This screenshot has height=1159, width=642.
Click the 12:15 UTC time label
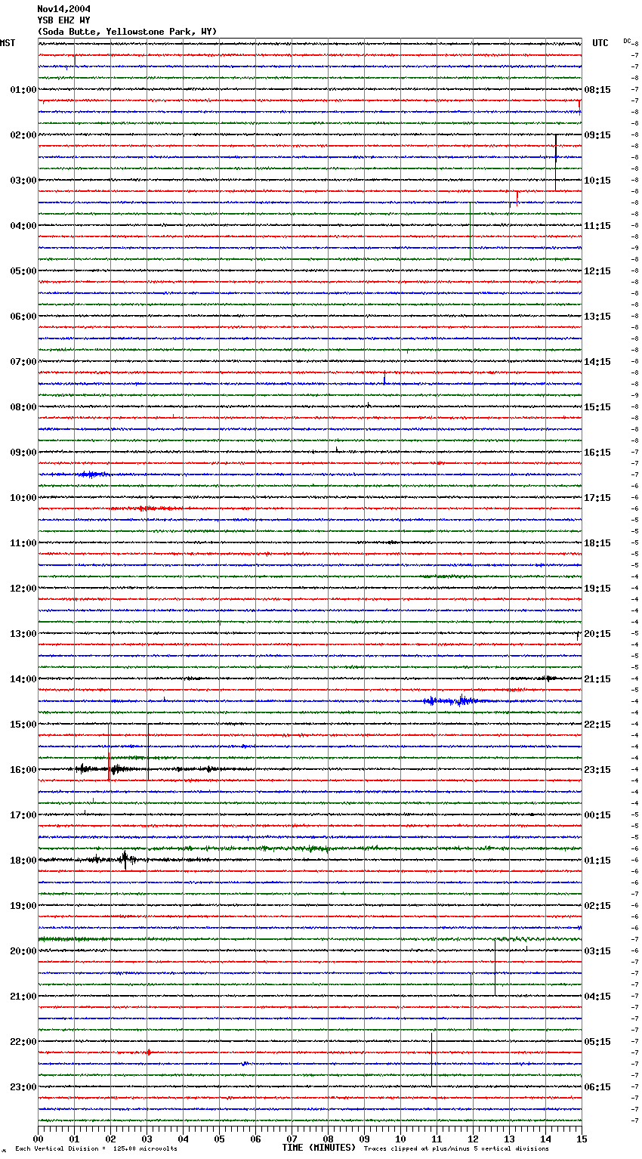(597, 271)
